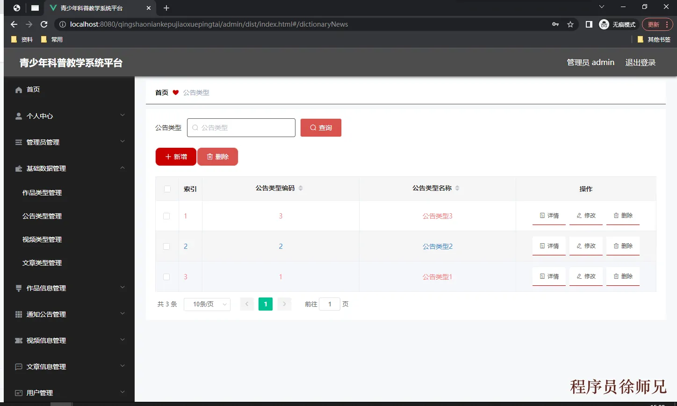Click the person icon beside 个人中心
677x406 pixels.
(19, 116)
